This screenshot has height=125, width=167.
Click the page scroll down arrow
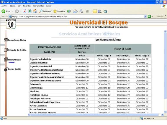tap(165, 112)
